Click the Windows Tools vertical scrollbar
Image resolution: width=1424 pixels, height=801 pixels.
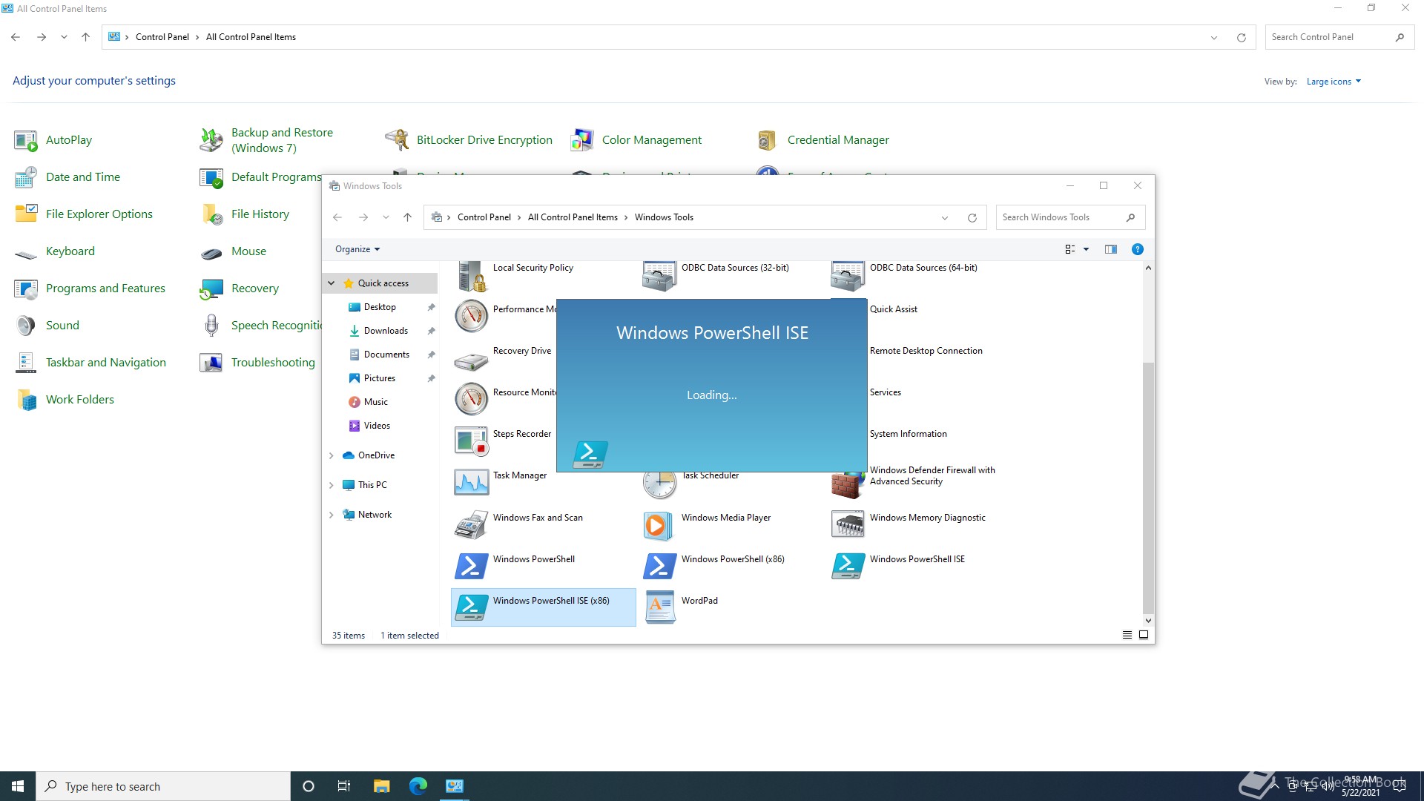click(1147, 488)
